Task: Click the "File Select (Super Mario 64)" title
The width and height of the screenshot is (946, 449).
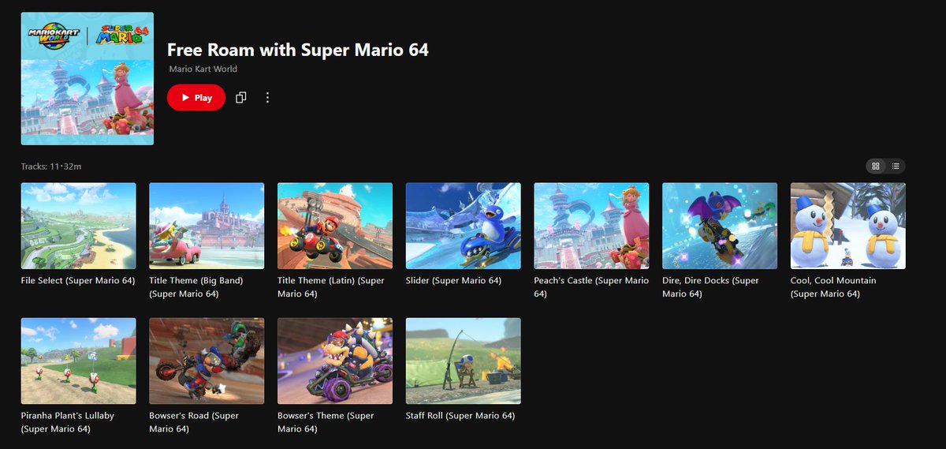Action: (x=78, y=281)
